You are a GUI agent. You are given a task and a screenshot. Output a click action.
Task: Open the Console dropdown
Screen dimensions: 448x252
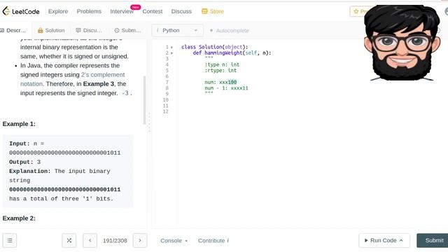coord(174,241)
